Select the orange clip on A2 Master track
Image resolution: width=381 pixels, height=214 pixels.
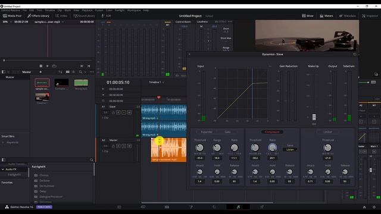(x=168, y=150)
